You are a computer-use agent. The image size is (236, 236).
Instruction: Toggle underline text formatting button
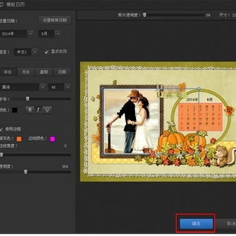[x=47, y=110]
